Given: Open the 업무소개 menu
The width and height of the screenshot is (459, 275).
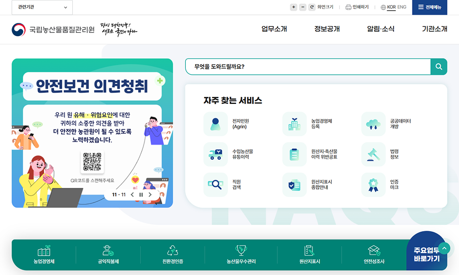Looking at the screenshot, I should pyautogui.click(x=274, y=29).
